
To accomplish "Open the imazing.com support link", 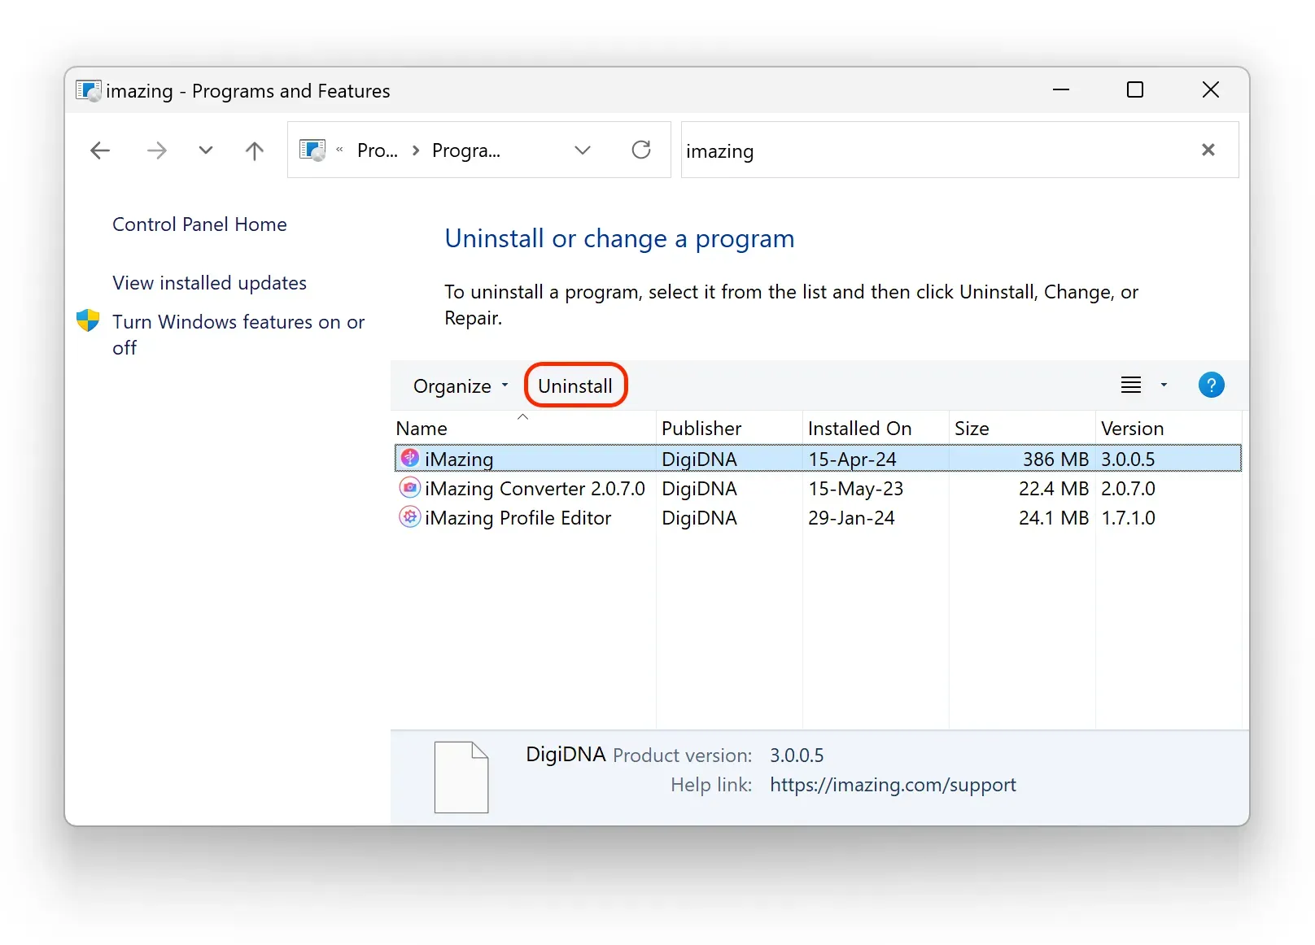I will 893,784.
